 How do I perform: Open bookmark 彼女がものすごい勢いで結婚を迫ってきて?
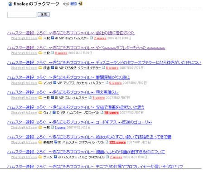click(x=89, y=137)
